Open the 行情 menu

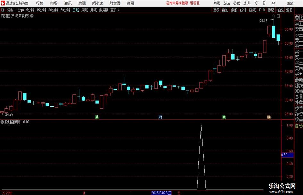click(x=40, y=3)
